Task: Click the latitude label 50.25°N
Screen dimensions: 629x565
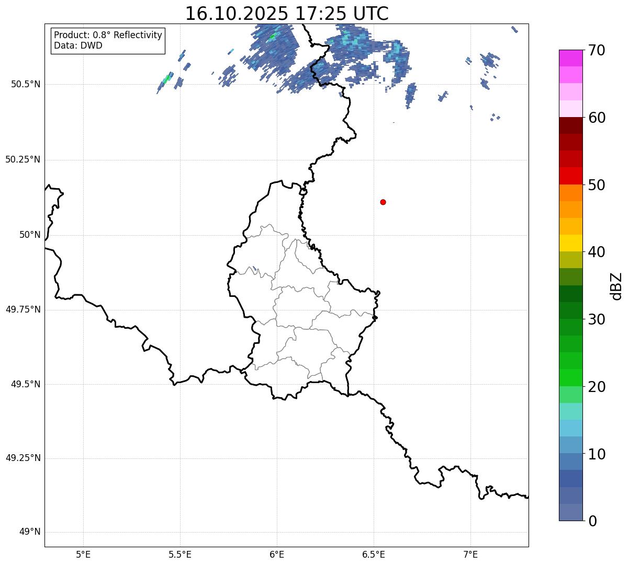Action: [23, 159]
